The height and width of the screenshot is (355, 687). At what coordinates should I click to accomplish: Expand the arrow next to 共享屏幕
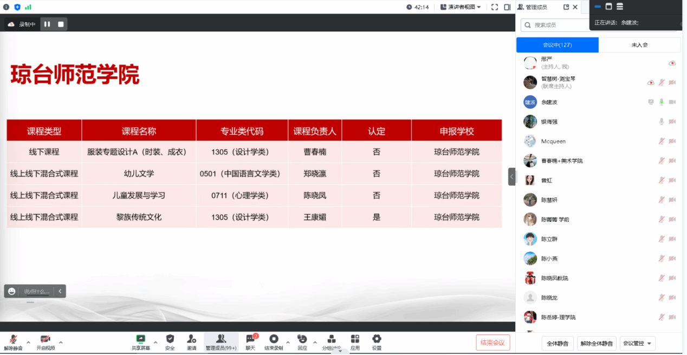point(155,342)
